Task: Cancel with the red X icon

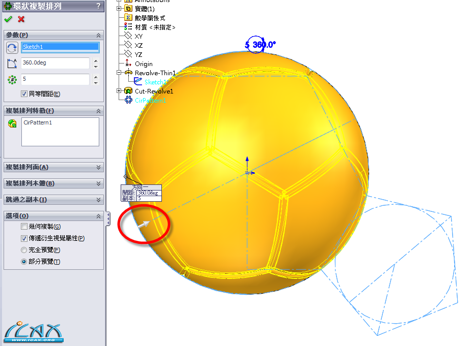Action: [x=21, y=19]
